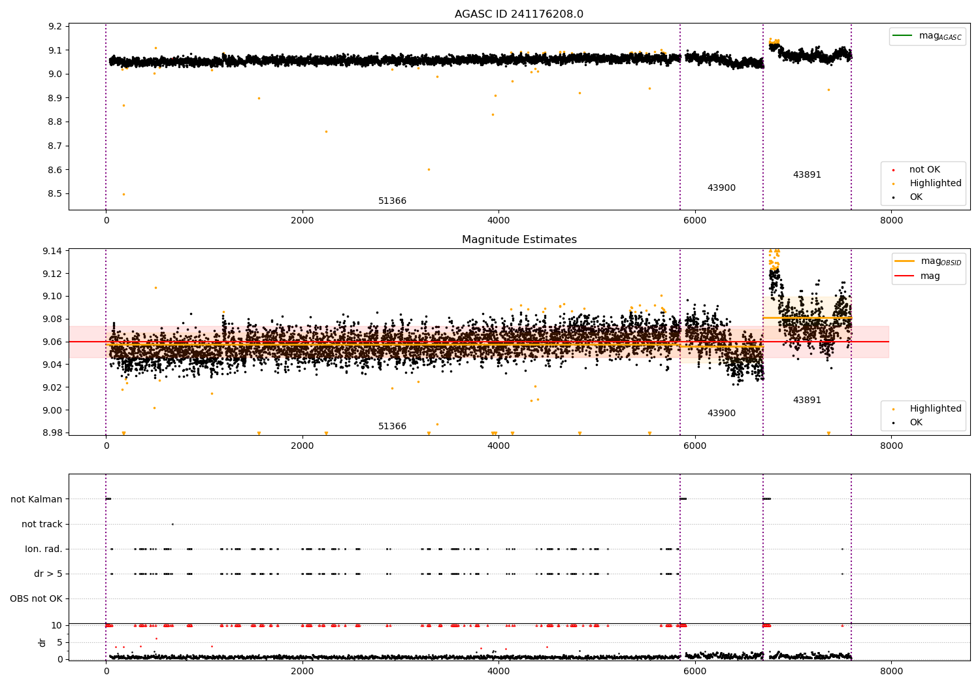The image size is (980, 686).
Task: Click the orange line sample beside 'mag OBSID'
Action: pyautogui.click(x=904, y=261)
